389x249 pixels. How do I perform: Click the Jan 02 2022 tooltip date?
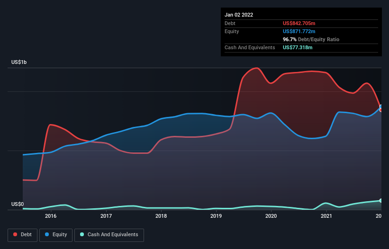point(239,15)
